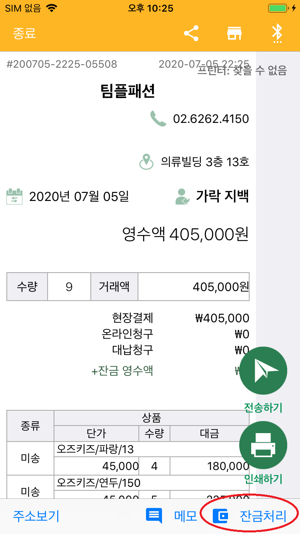
Task: Tap the Bluetooth printer icon
Action: 277,33
